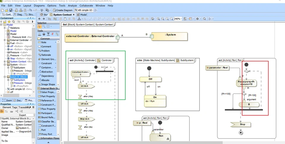Save project with floppy disk icon

point(11,10)
